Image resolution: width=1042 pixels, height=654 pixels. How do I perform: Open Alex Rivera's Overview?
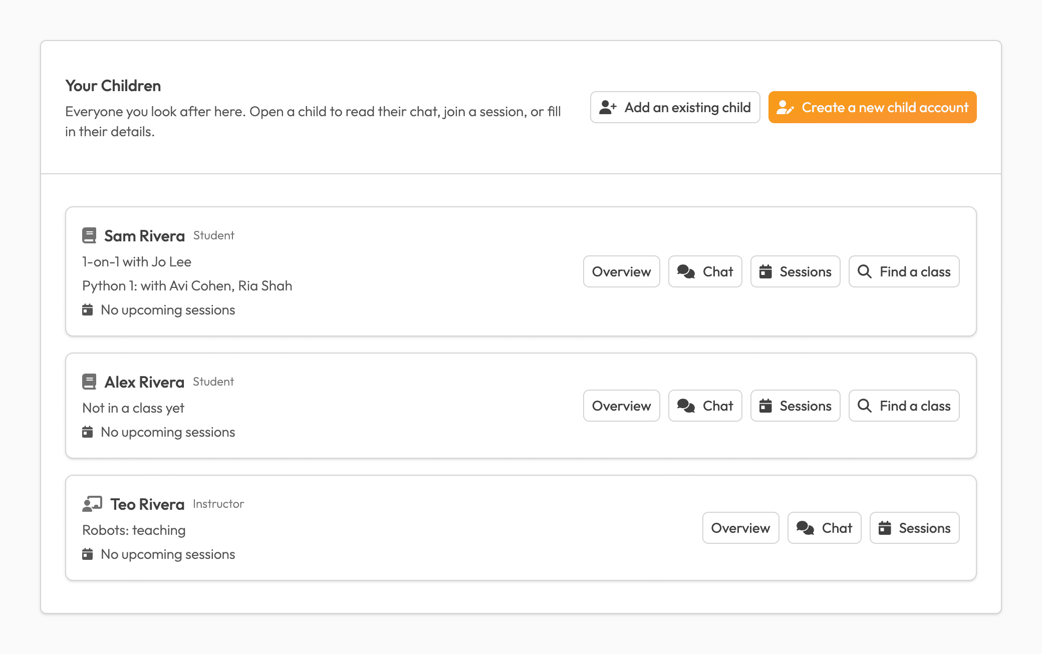coord(622,406)
